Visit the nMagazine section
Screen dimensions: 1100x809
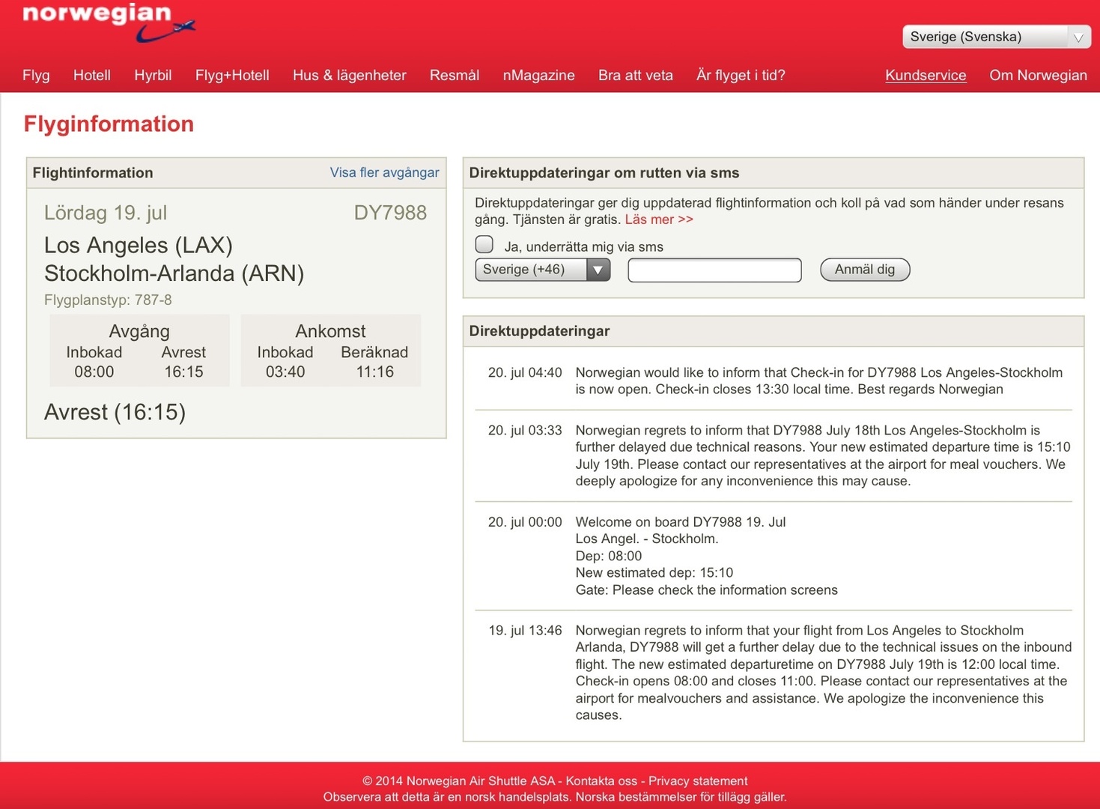(538, 75)
